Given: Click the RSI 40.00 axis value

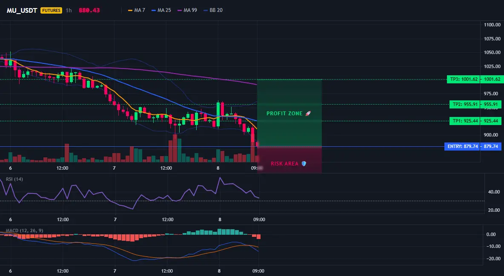Looking at the screenshot, I should [494, 192].
